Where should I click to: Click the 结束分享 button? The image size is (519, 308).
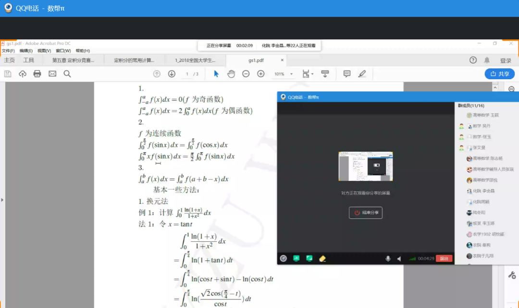click(x=366, y=213)
